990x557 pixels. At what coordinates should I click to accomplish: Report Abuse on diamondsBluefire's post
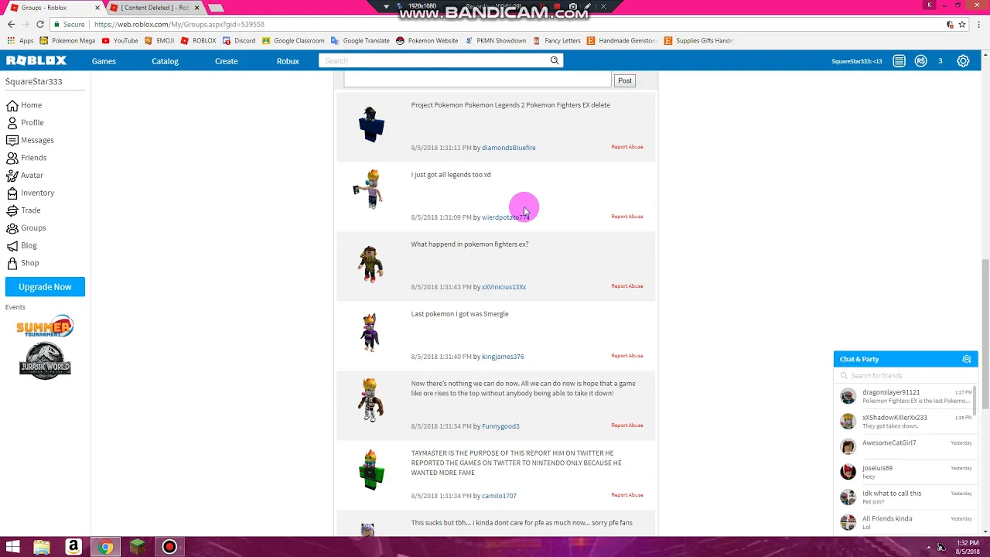(x=627, y=147)
